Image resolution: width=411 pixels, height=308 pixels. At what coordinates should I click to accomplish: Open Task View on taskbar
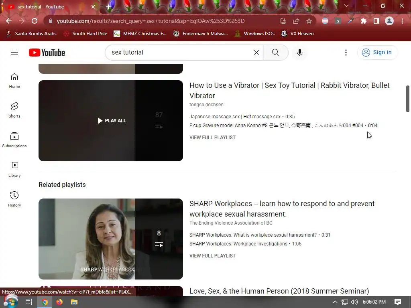[28, 302]
